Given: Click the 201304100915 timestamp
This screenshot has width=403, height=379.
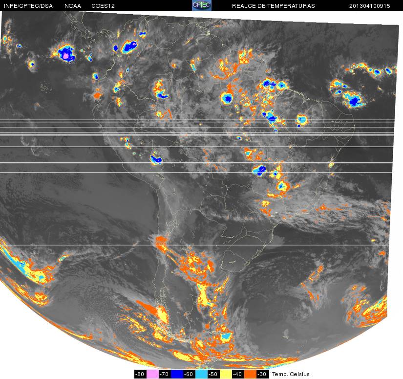Looking at the screenshot, I should pyautogui.click(x=370, y=6).
